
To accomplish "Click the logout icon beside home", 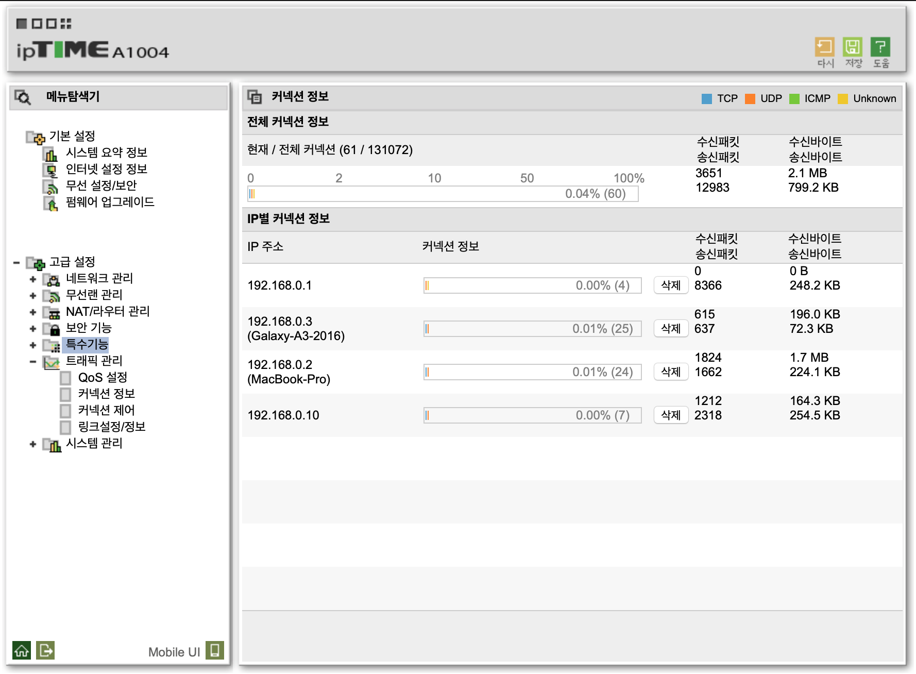I will 45,650.
